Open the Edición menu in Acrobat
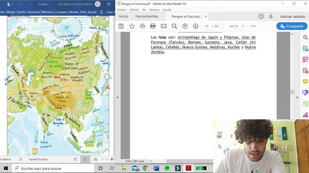The width and height of the screenshot is (309, 173). click(x=134, y=10)
